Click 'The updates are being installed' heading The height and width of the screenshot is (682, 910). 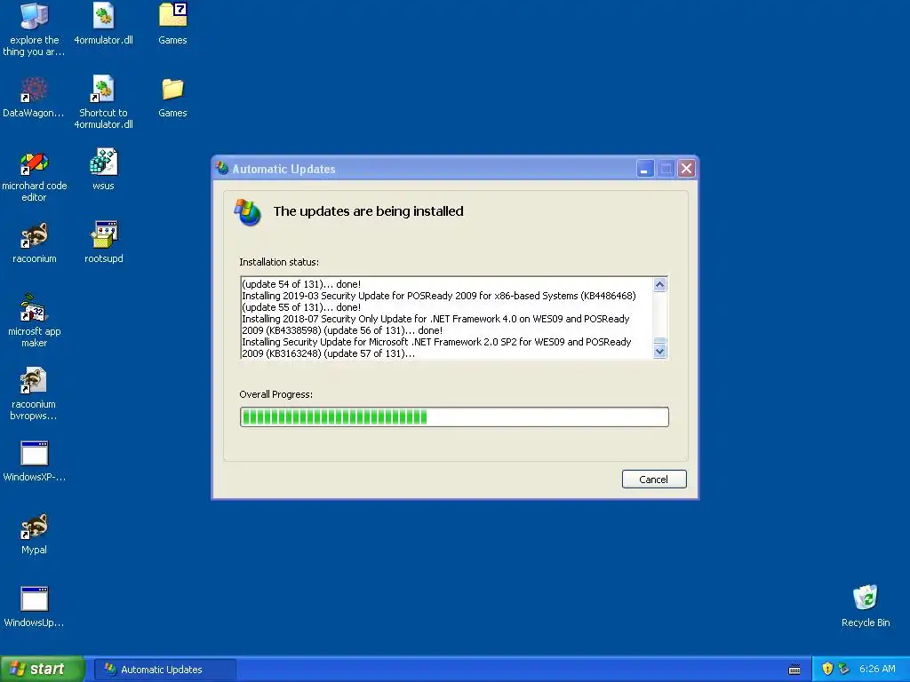tap(369, 211)
